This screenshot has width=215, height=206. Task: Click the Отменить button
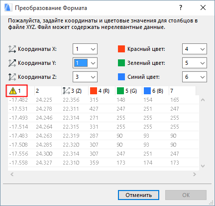(x=138, y=195)
